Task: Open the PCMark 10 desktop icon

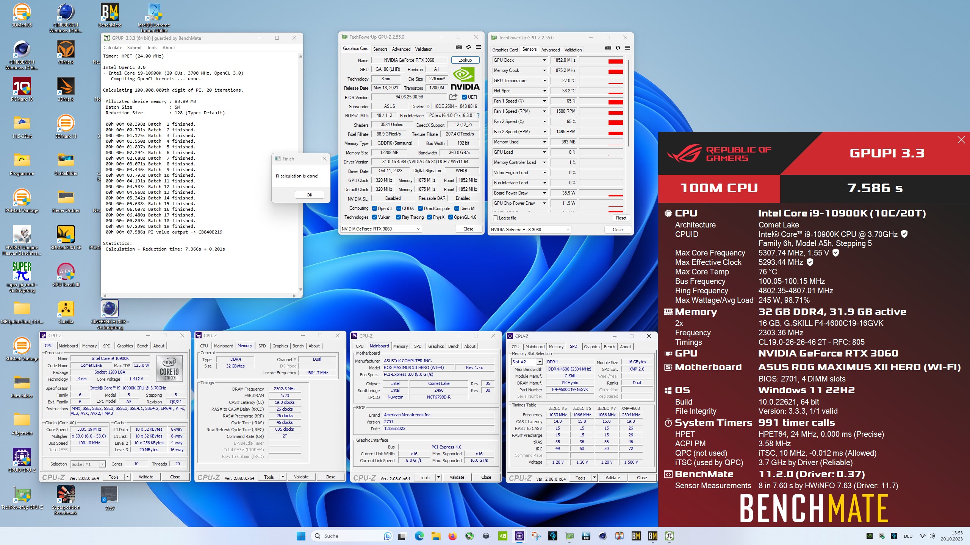Action: coord(22,89)
